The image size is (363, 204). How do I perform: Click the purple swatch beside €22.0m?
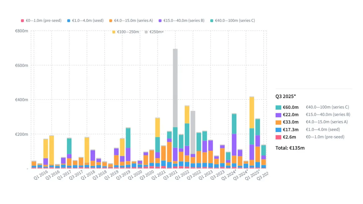pyautogui.click(x=278, y=115)
